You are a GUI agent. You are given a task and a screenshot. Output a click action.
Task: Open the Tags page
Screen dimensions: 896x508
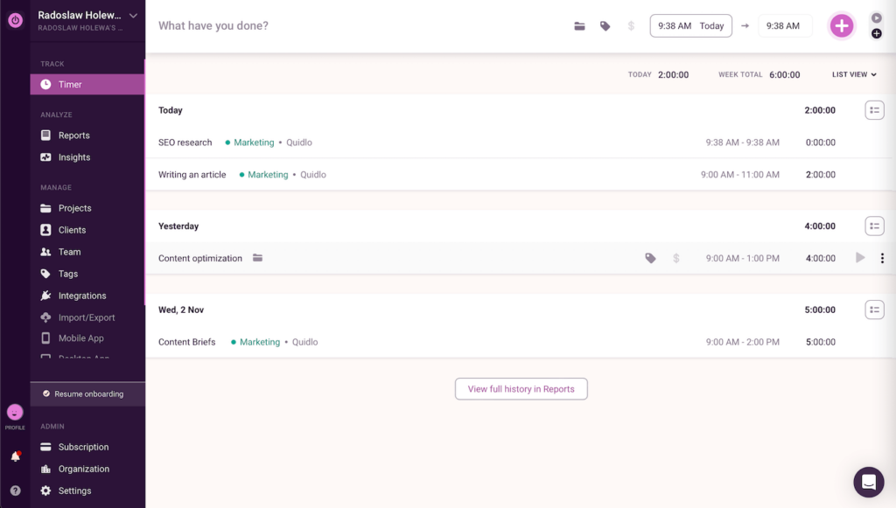(x=67, y=274)
